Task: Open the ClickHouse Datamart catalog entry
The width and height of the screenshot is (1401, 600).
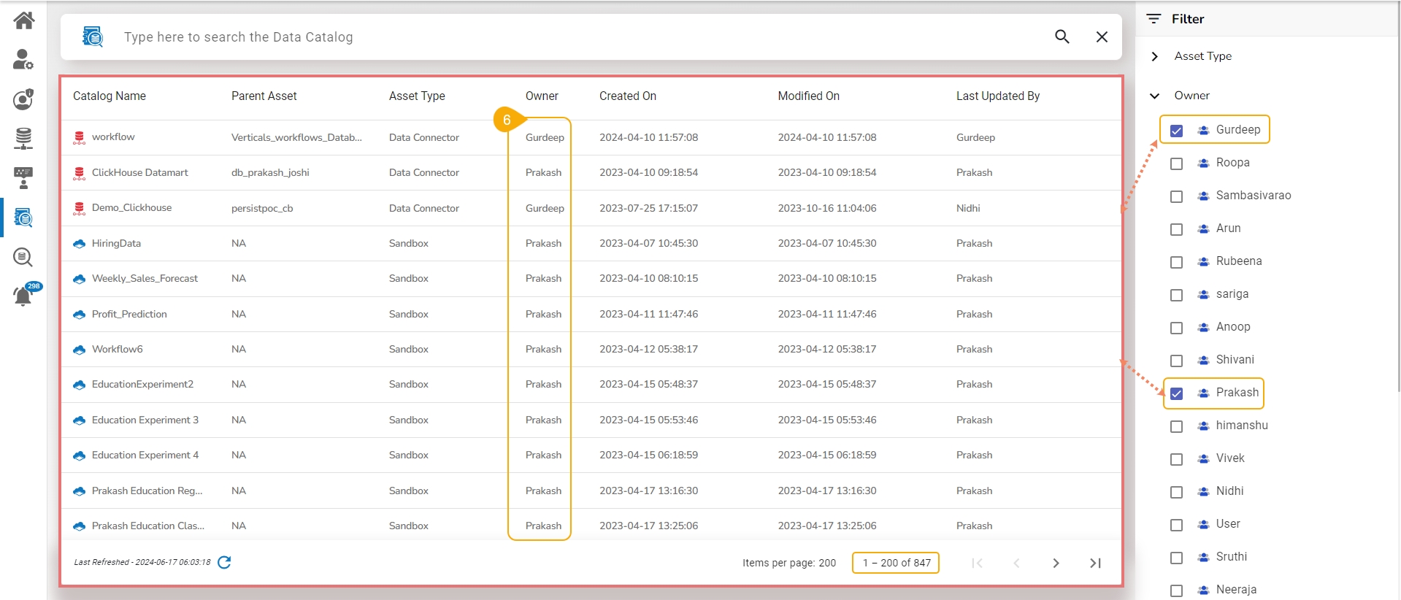Action: tap(139, 172)
